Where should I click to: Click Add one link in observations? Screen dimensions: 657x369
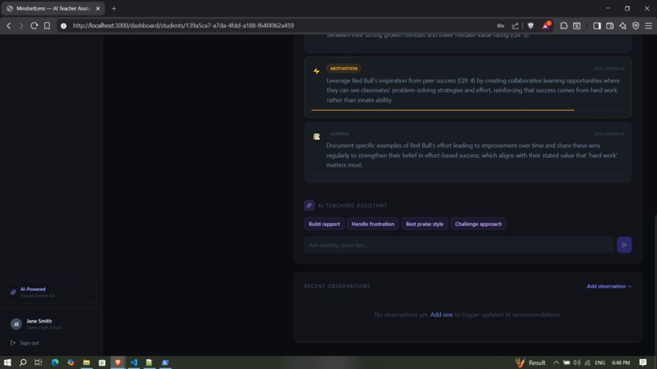(441, 314)
